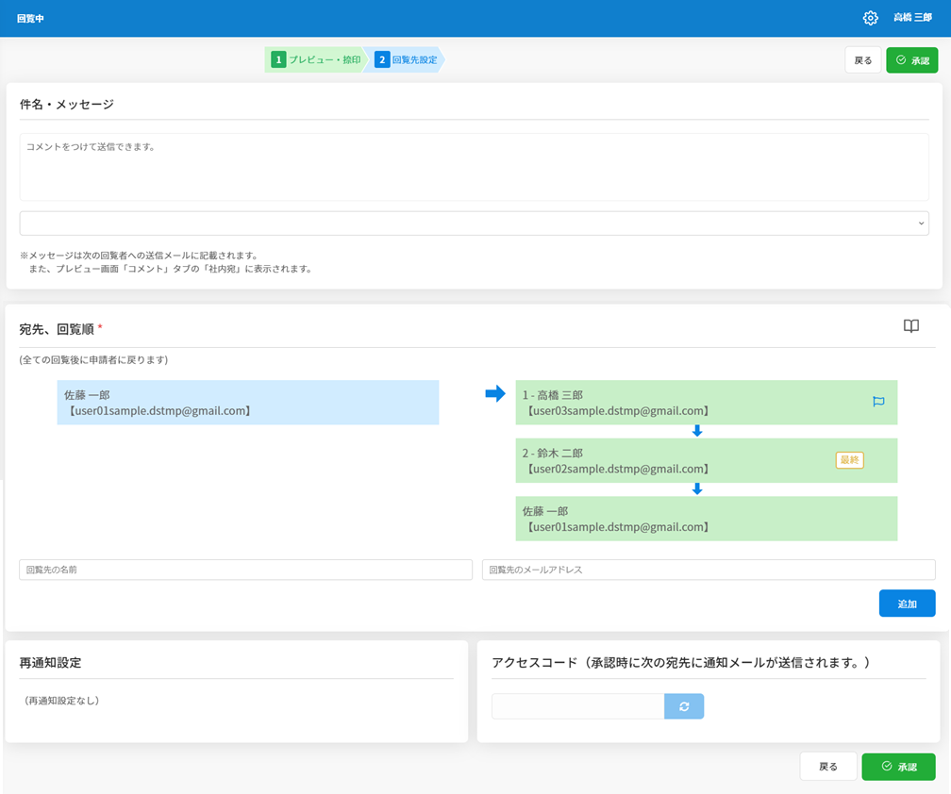Focus the comment message text area
Viewport: 951px width, 794px height.
pyautogui.click(x=474, y=167)
